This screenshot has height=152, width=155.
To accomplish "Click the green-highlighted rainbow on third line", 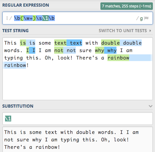I will click(x=118, y=58).
